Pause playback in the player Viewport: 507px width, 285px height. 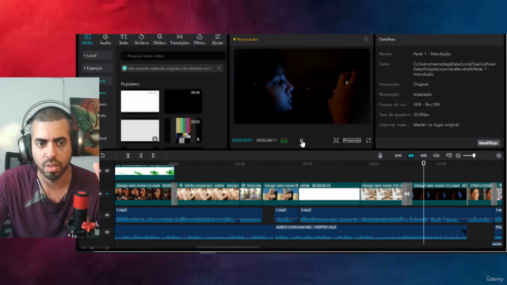[x=301, y=141]
